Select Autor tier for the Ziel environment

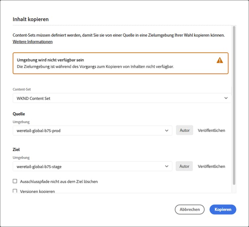[x=184, y=166]
